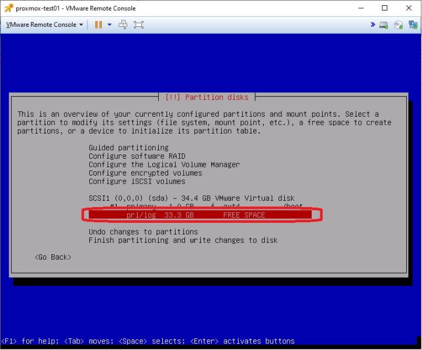Screen dimensions: 422x350
Task: Click Send Ctrl+Alt+Del icon
Action: tap(123, 24)
